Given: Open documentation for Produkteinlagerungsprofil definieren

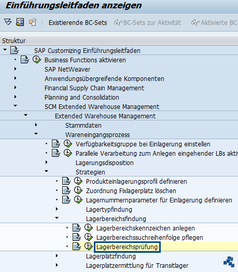Looking at the screenshot, I should coord(66,181).
